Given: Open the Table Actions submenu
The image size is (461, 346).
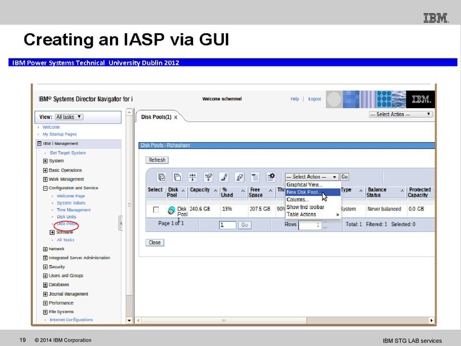Looking at the screenshot, I should coord(313,214).
